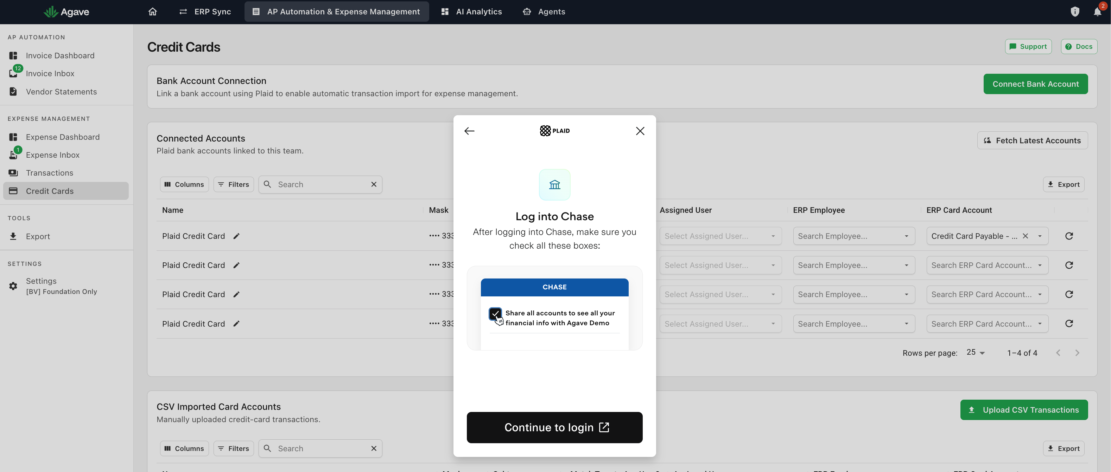Open Assigned User dropdown in first row

[x=720, y=236]
